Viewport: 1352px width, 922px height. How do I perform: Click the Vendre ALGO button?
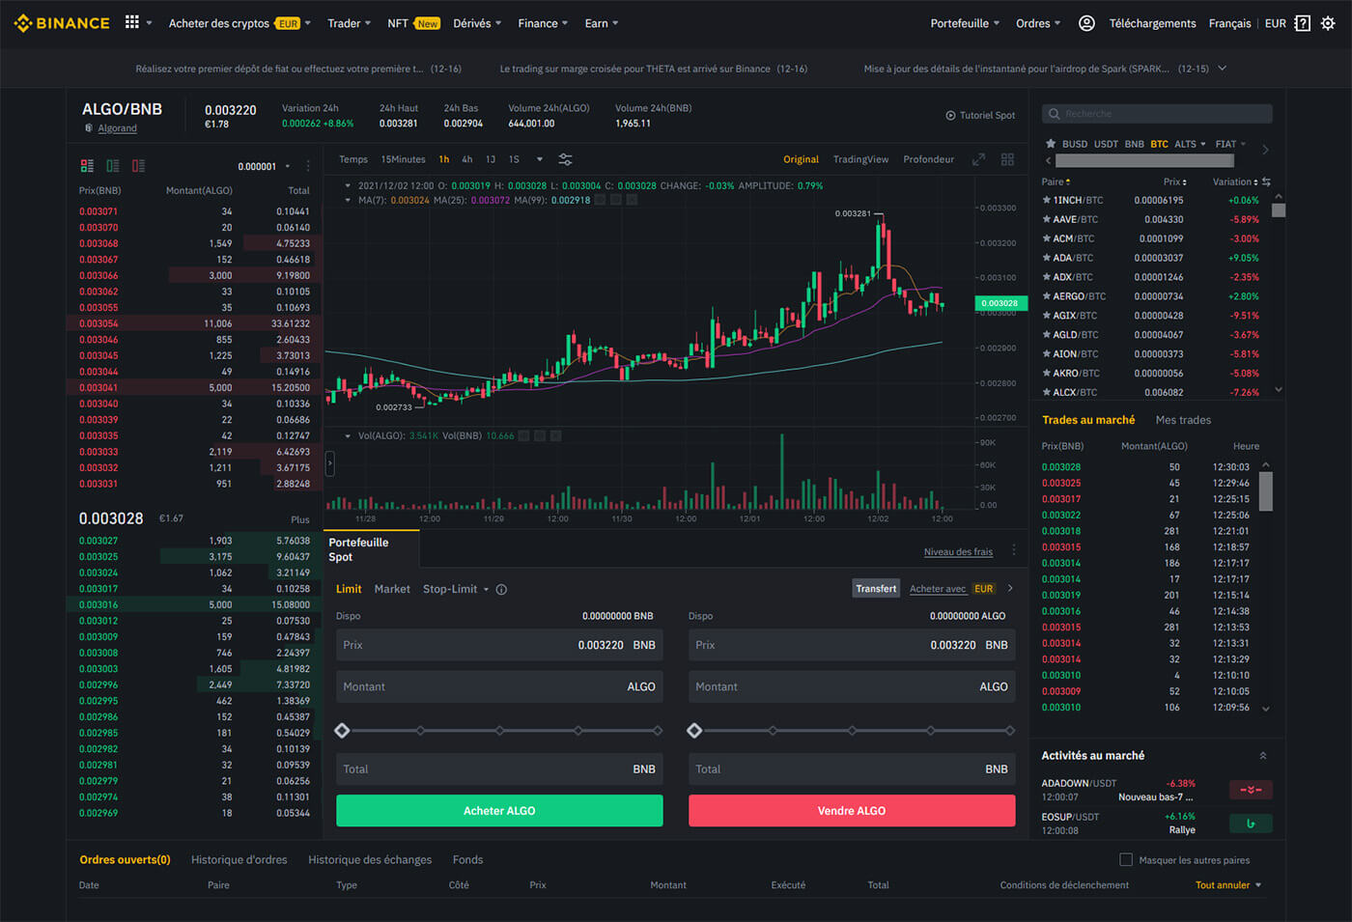852,811
